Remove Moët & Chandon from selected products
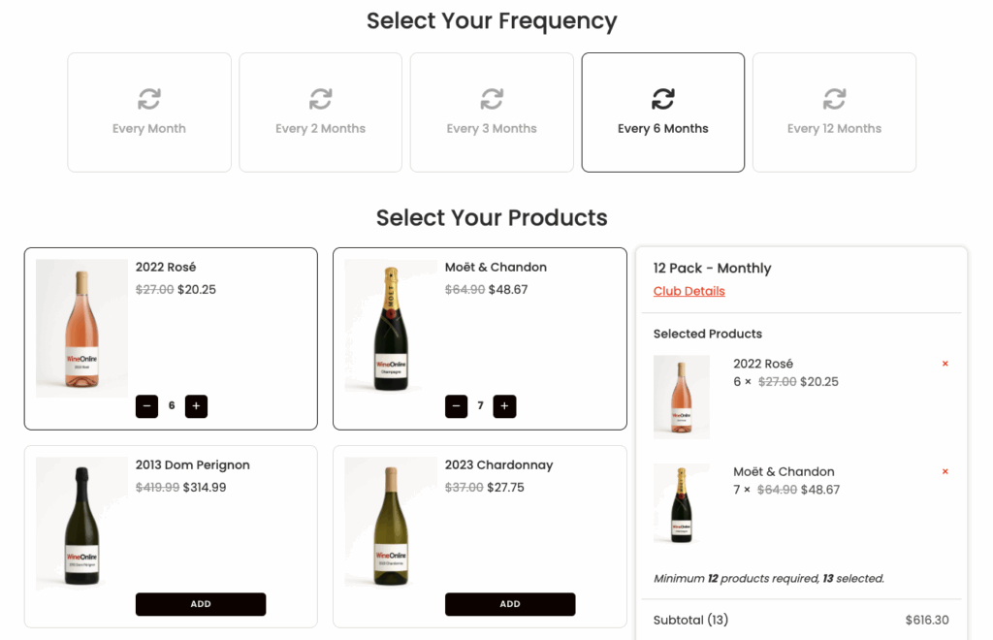 tap(945, 471)
